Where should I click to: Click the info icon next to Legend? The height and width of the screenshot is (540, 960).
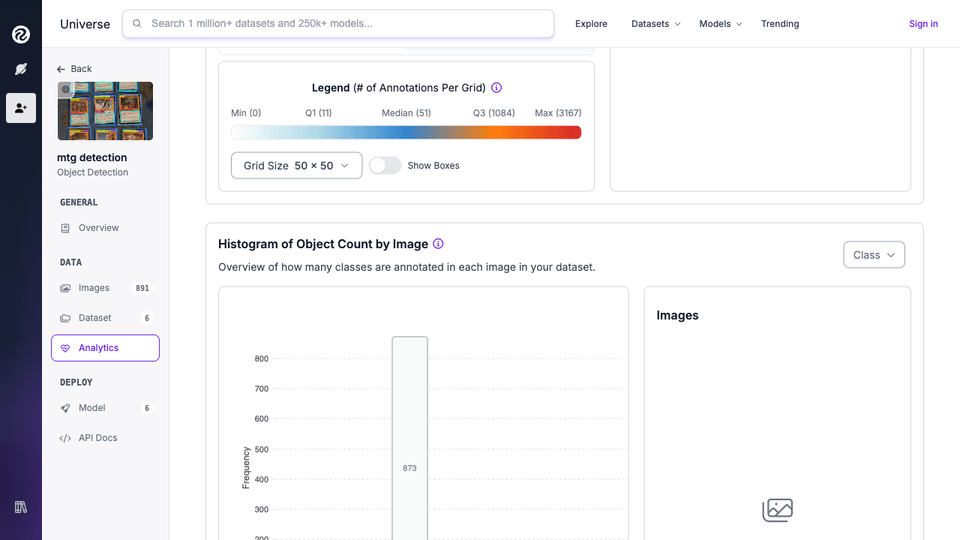tap(496, 87)
